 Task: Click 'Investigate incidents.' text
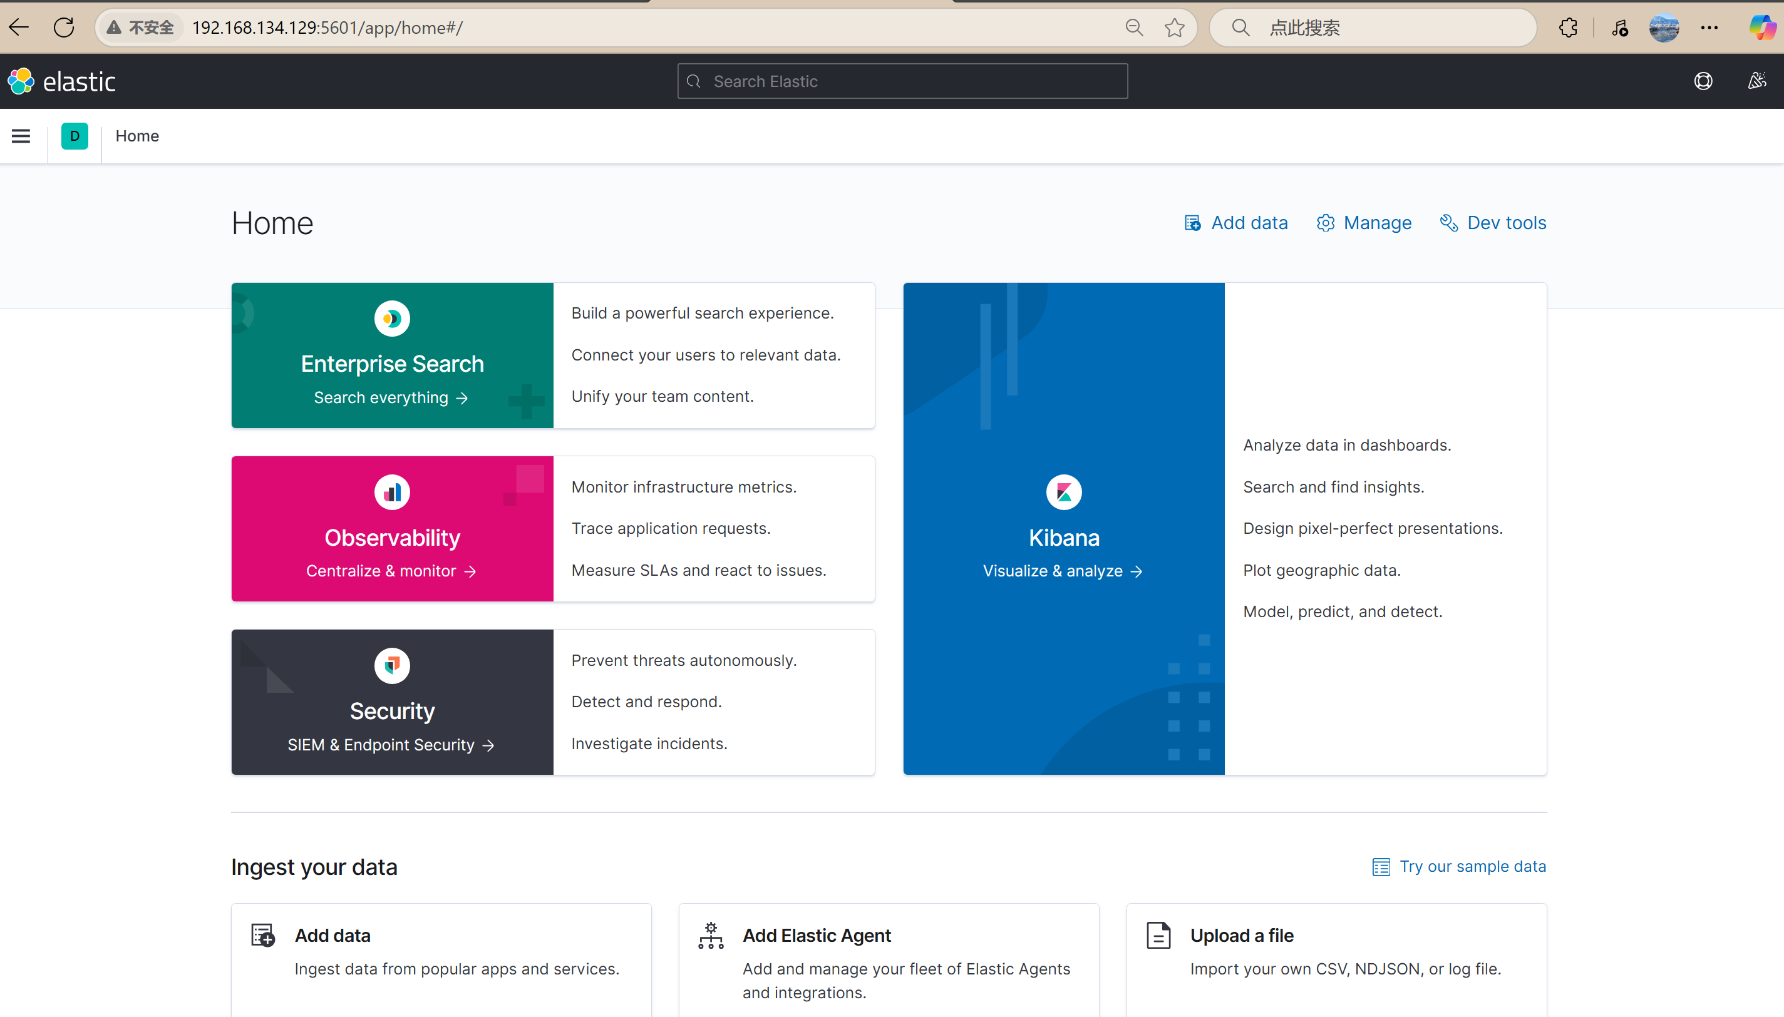coord(649,744)
